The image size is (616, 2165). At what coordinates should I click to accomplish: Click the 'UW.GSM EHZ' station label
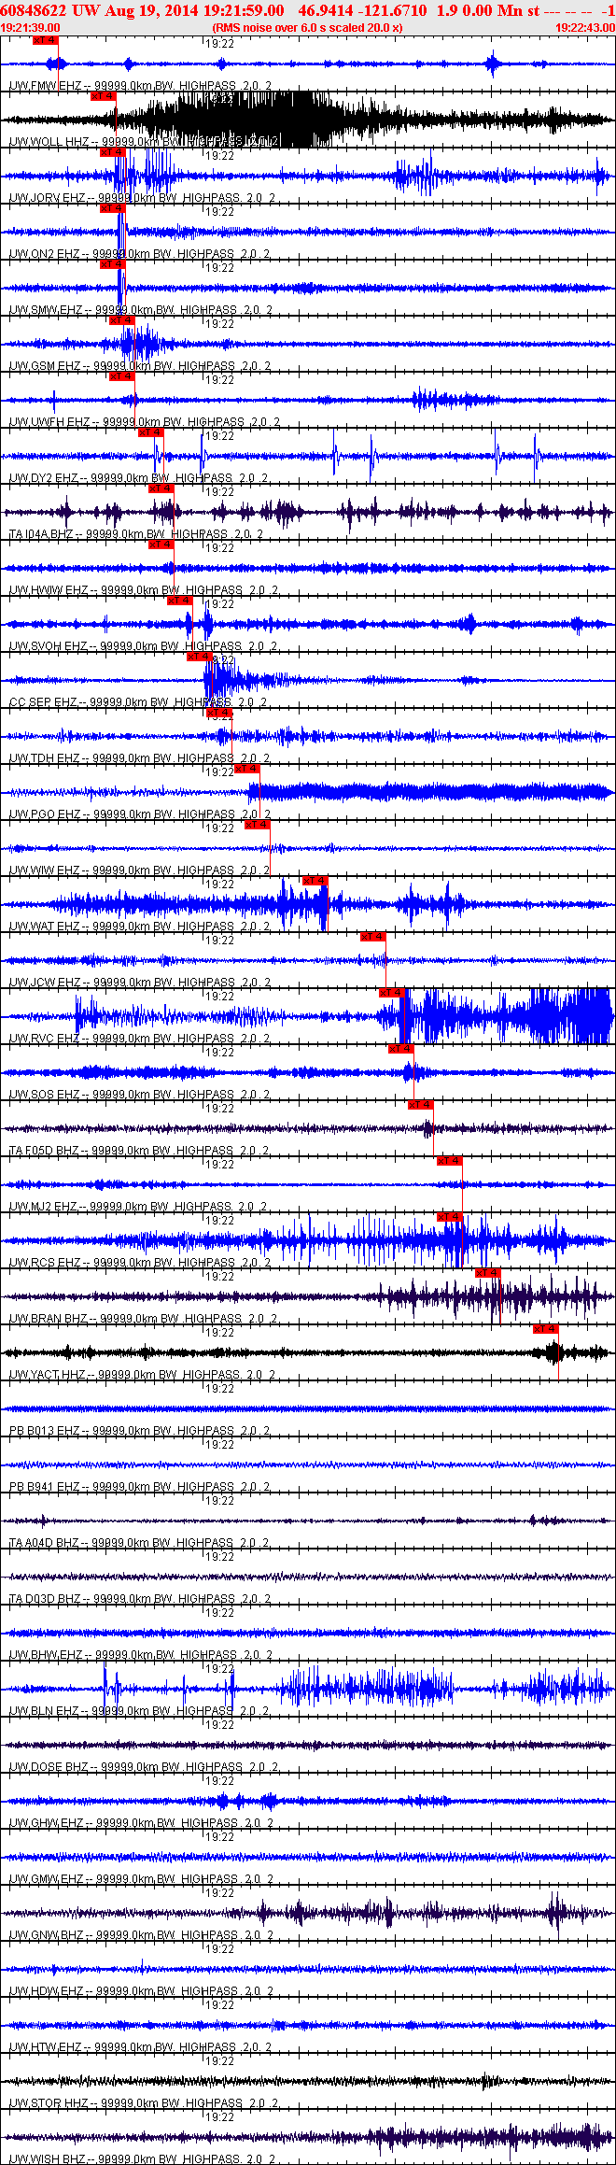click(x=46, y=366)
